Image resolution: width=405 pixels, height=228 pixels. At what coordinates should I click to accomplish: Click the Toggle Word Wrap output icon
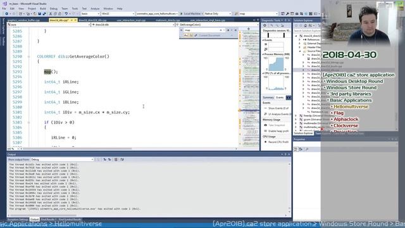[122, 160]
